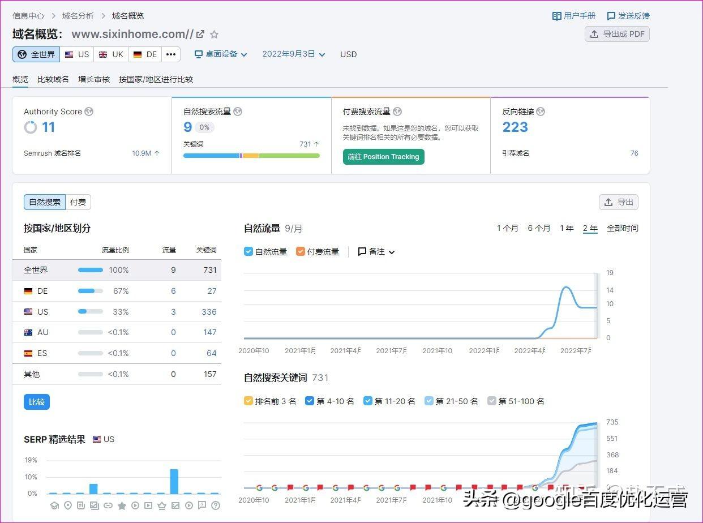The height and width of the screenshot is (523, 703).
Task: Set time range to 全部时间
Action: click(623, 228)
